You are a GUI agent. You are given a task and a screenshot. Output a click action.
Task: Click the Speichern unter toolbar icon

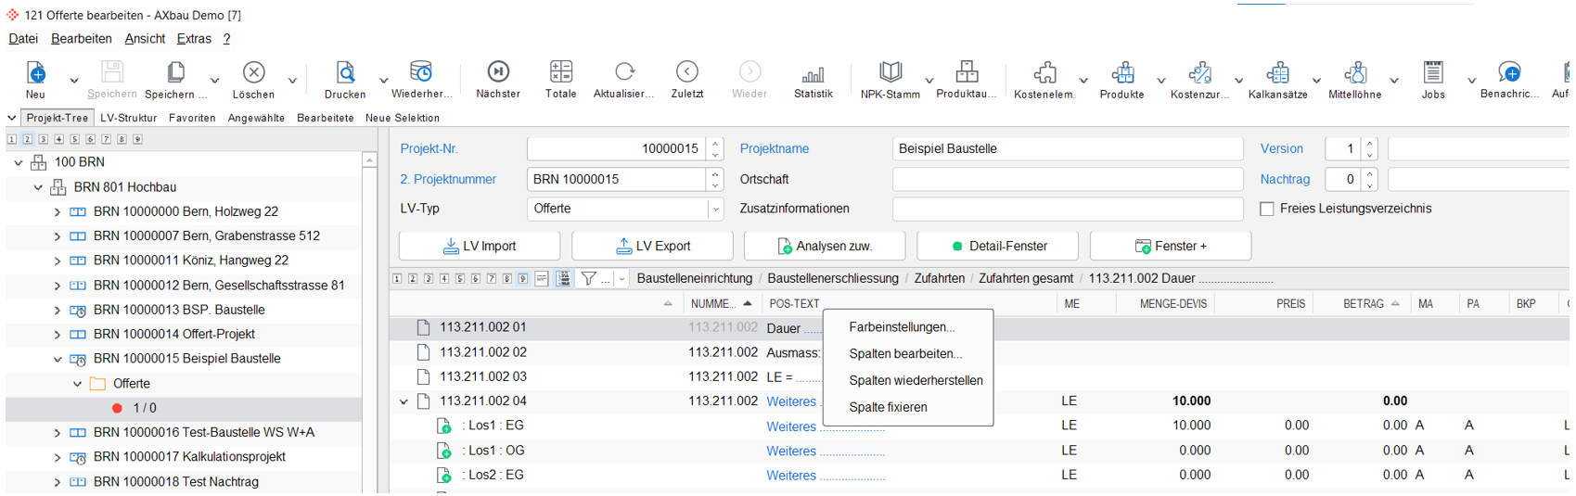[x=175, y=72]
